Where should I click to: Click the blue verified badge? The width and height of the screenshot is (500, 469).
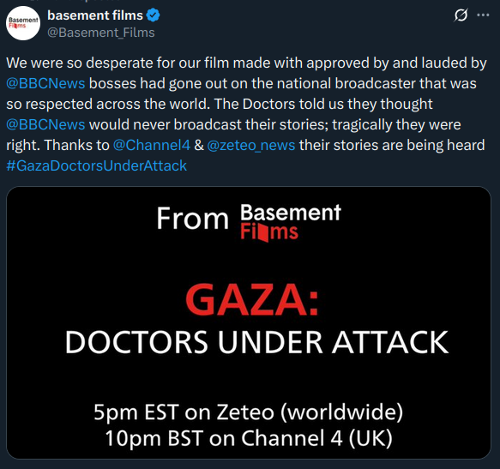click(x=153, y=15)
